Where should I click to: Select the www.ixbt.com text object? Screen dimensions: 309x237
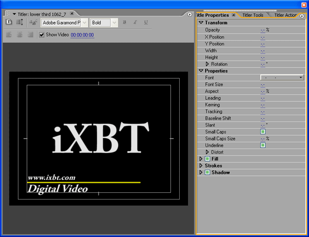click(x=51, y=177)
